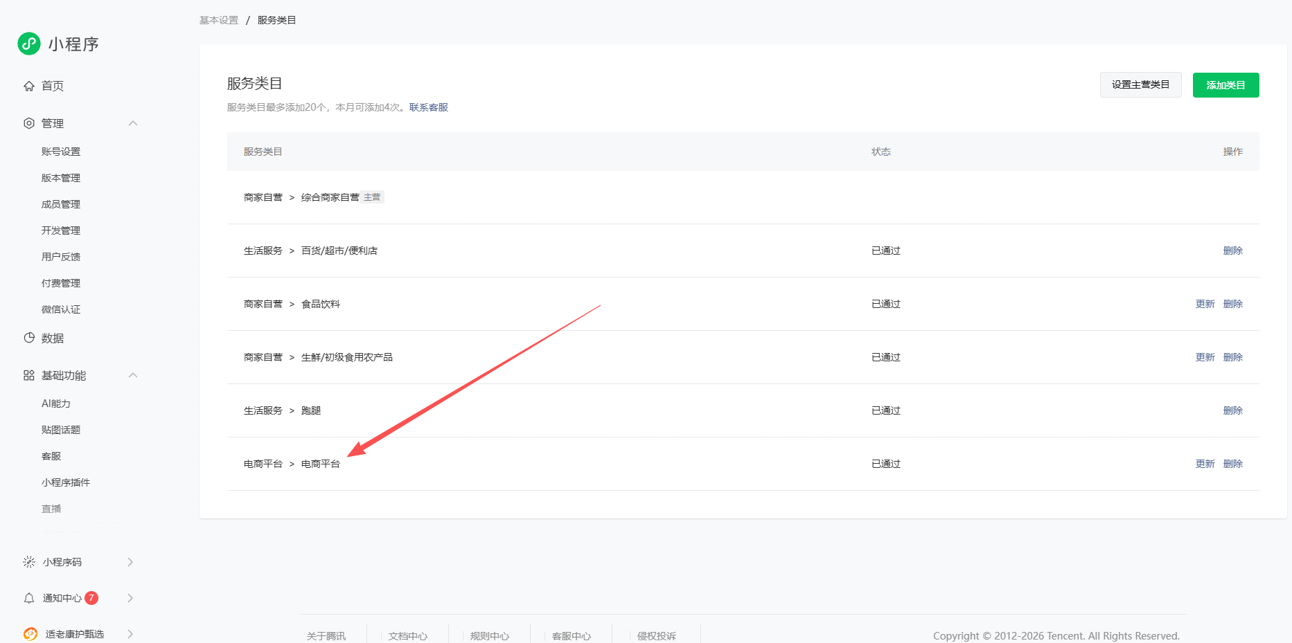The image size is (1292, 643).
Task: Expand the 通知中心 chevron arrow
Action: click(130, 598)
